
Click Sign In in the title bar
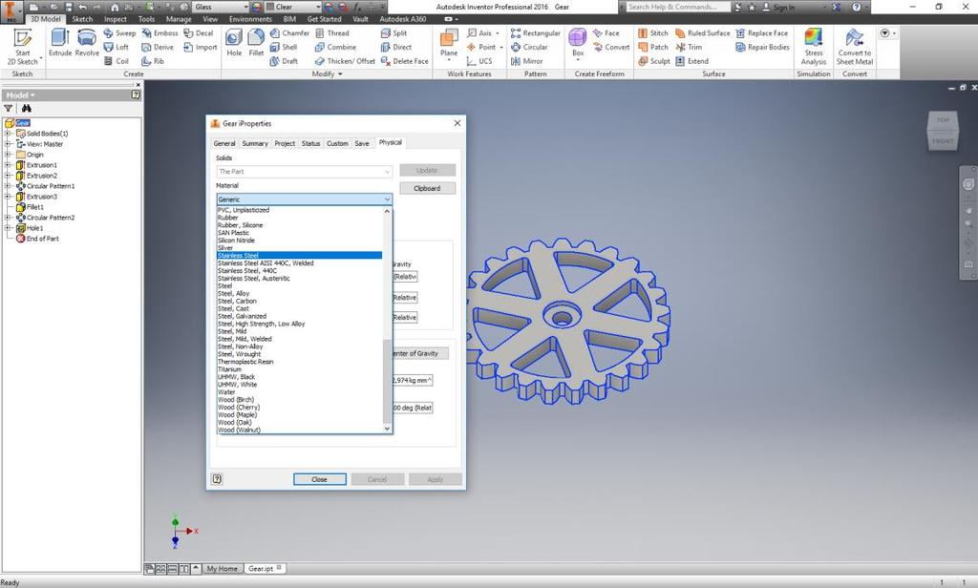pos(784,8)
